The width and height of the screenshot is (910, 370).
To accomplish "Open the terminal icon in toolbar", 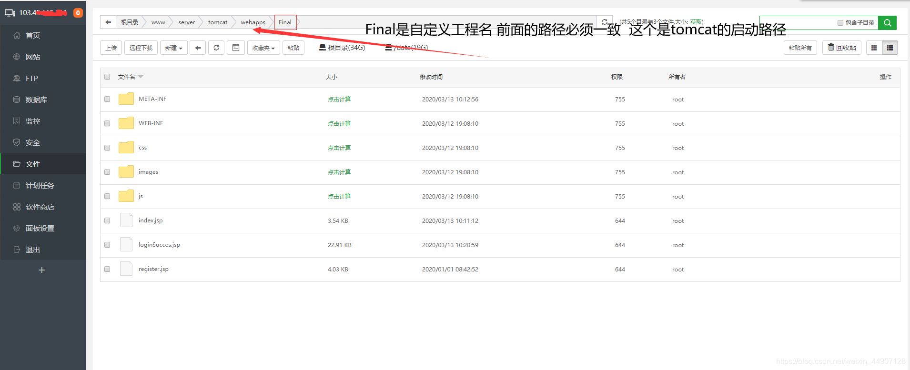I will (x=236, y=48).
